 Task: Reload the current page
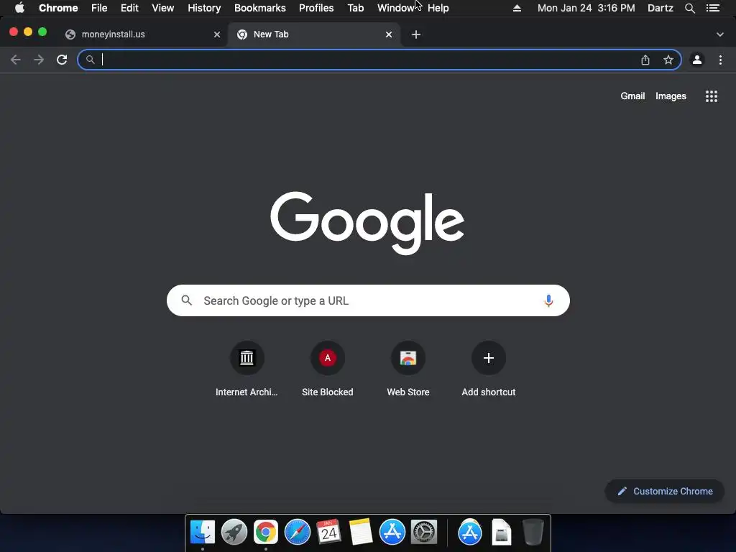62,60
